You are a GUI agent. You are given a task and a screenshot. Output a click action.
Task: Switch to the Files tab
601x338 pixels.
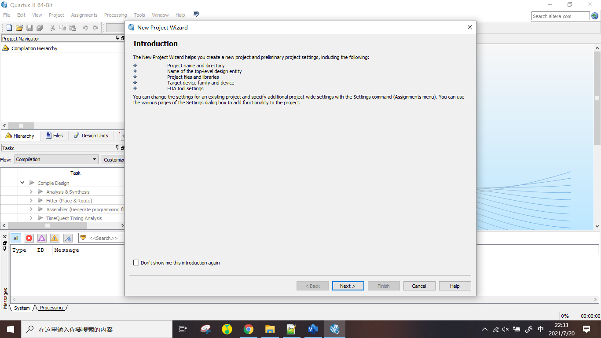(x=54, y=136)
